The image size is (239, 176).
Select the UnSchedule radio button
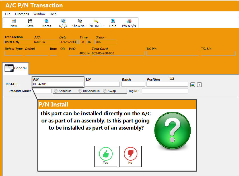pos(80,91)
